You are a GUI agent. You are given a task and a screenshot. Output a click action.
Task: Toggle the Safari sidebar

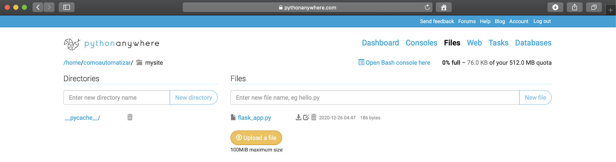(x=67, y=7)
